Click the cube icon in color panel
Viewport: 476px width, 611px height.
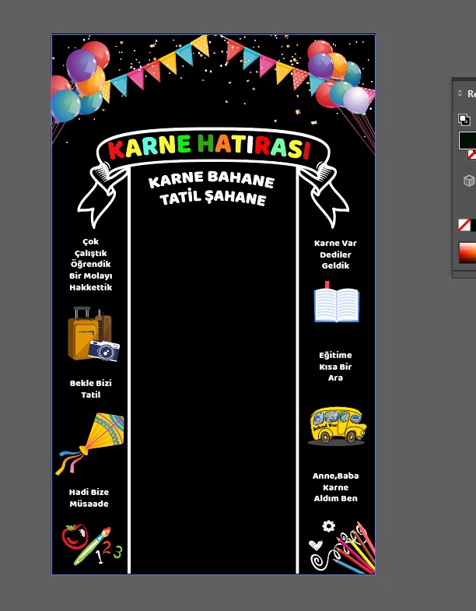468,181
